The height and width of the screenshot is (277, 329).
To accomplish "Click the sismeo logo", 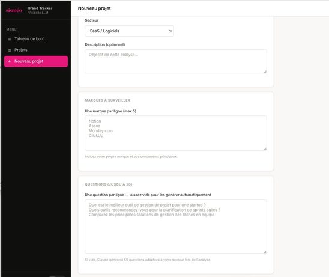I will click(14, 10).
